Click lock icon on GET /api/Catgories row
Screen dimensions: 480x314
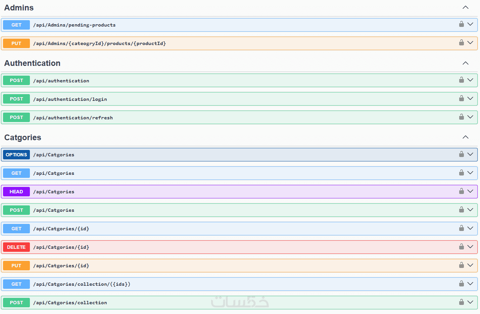pyautogui.click(x=462, y=172)
